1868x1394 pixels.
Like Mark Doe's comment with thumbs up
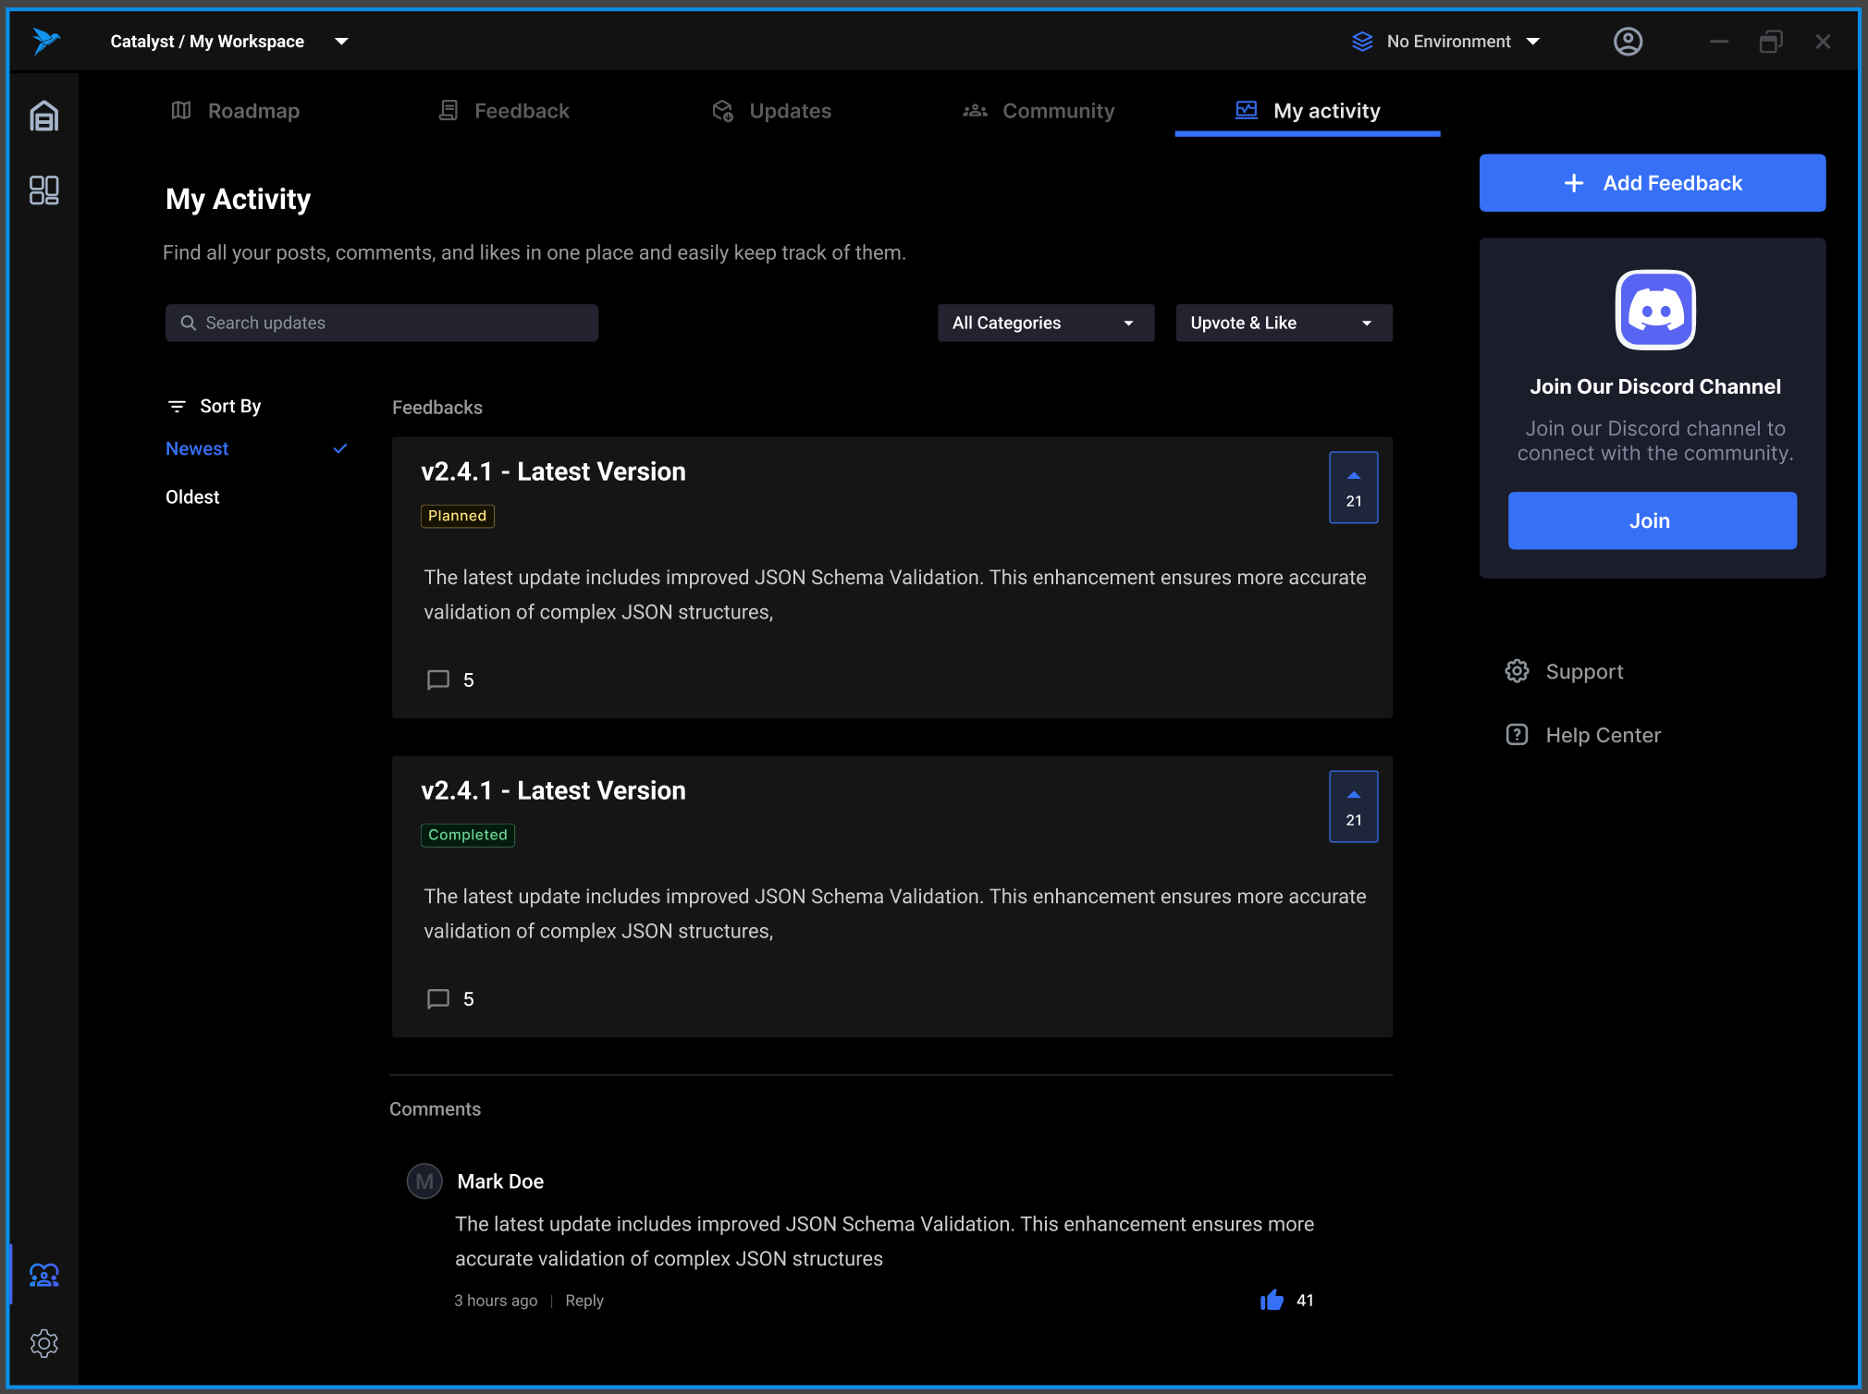[1272, 1301]
